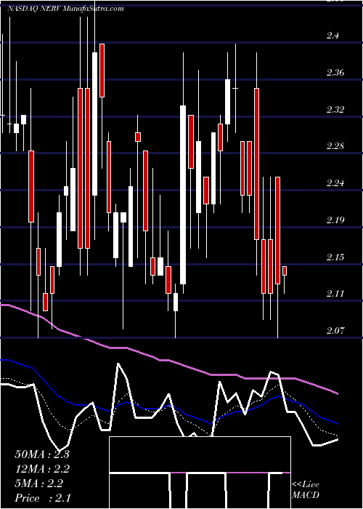Viewport: 363px width, 509px height.
Task: Click the 2.11 price axis label
Action: point(335,294)
